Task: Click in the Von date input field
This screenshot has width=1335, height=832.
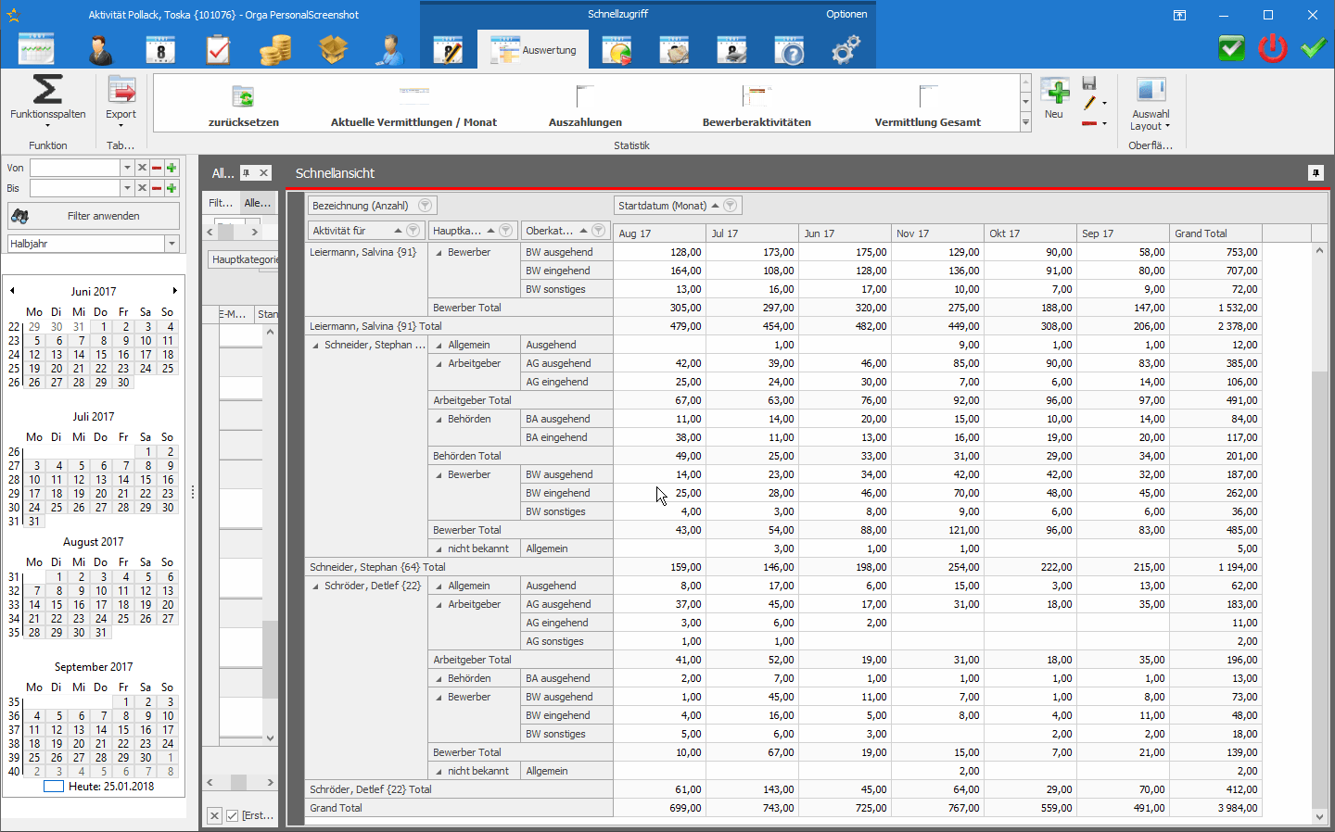Action: pos(75,168)
